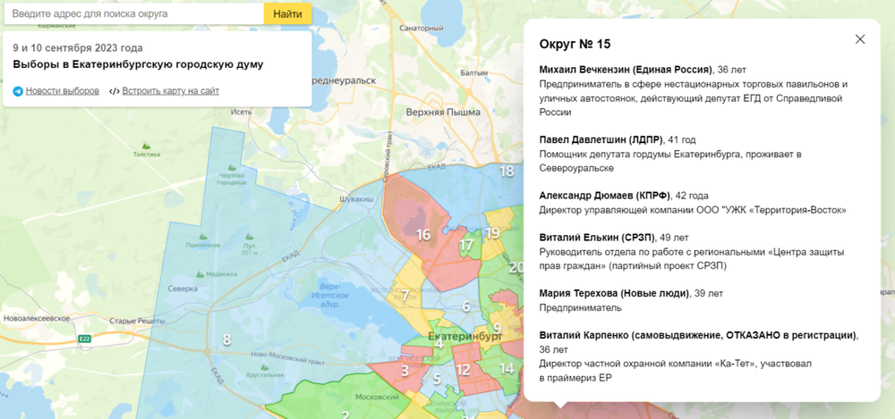This screenshot has width=895, height=419.
Task: Click the Балтым label
Action: 473,73
